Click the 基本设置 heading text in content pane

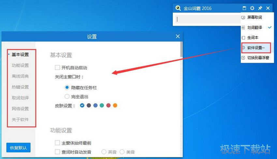click(61, 55)
